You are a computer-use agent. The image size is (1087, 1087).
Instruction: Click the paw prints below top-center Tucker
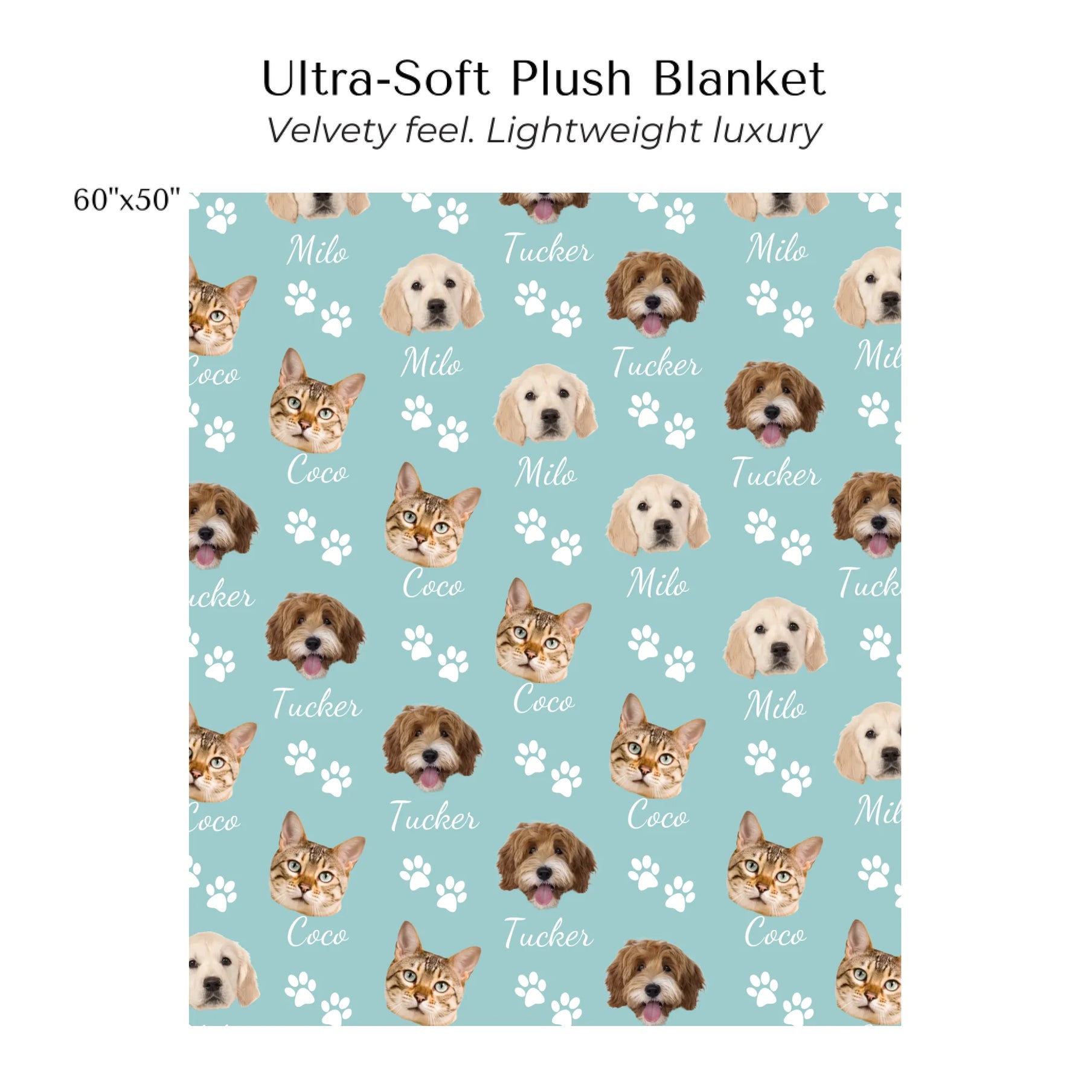pos(548,308)
